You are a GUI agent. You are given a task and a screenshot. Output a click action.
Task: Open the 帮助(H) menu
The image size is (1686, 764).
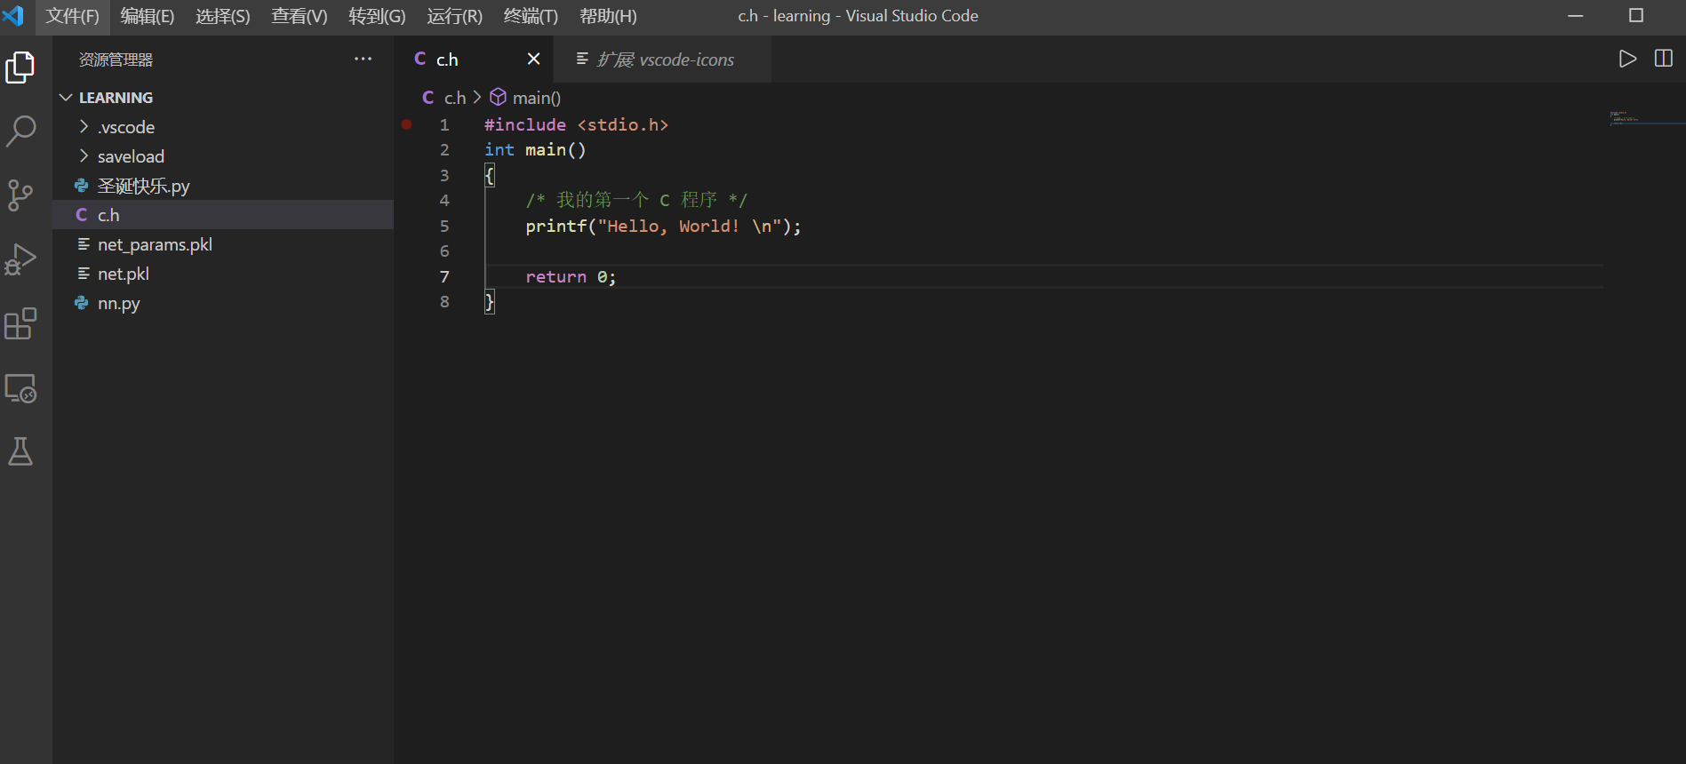point(608,16)
